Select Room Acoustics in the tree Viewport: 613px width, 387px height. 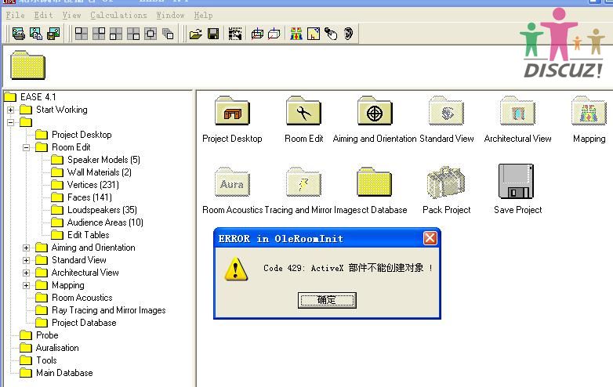82,298
